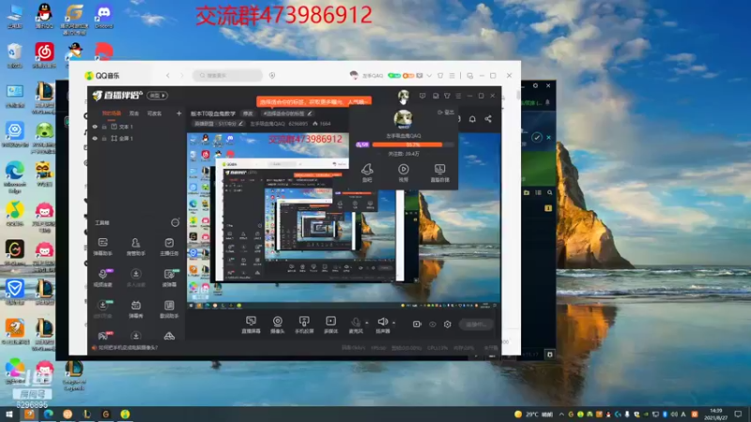
Task: Toggle the mode pill next to 直播伴侣 logo
Action: click(x=157, y=96)
